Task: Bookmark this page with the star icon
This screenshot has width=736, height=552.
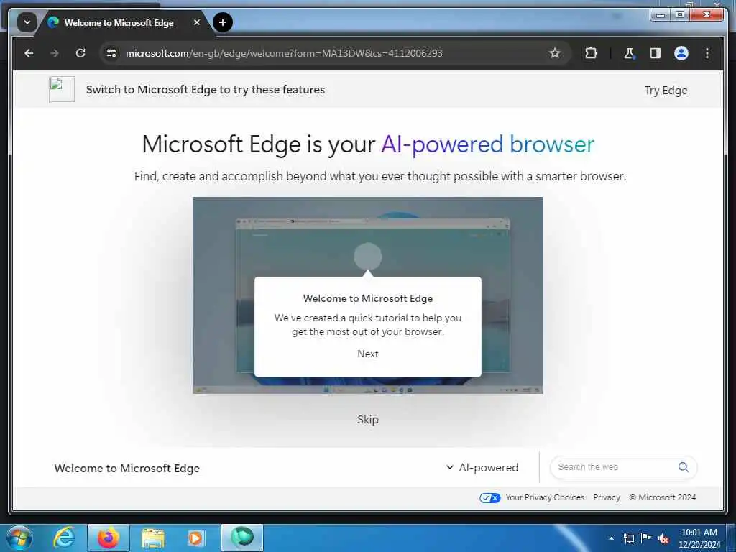Action: [555, 53]
